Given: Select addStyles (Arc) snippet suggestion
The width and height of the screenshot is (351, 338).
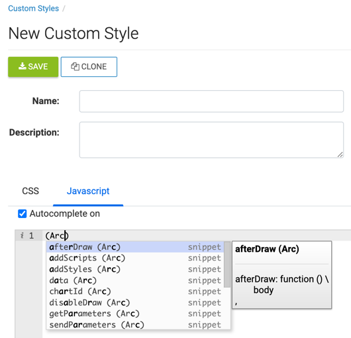Looking at the screenshot, I should click(135, 269).
